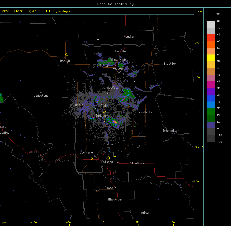Viewport: 231px width, 226px height.
Task: Click the dBZ legend heading
Action: (217, 14)
